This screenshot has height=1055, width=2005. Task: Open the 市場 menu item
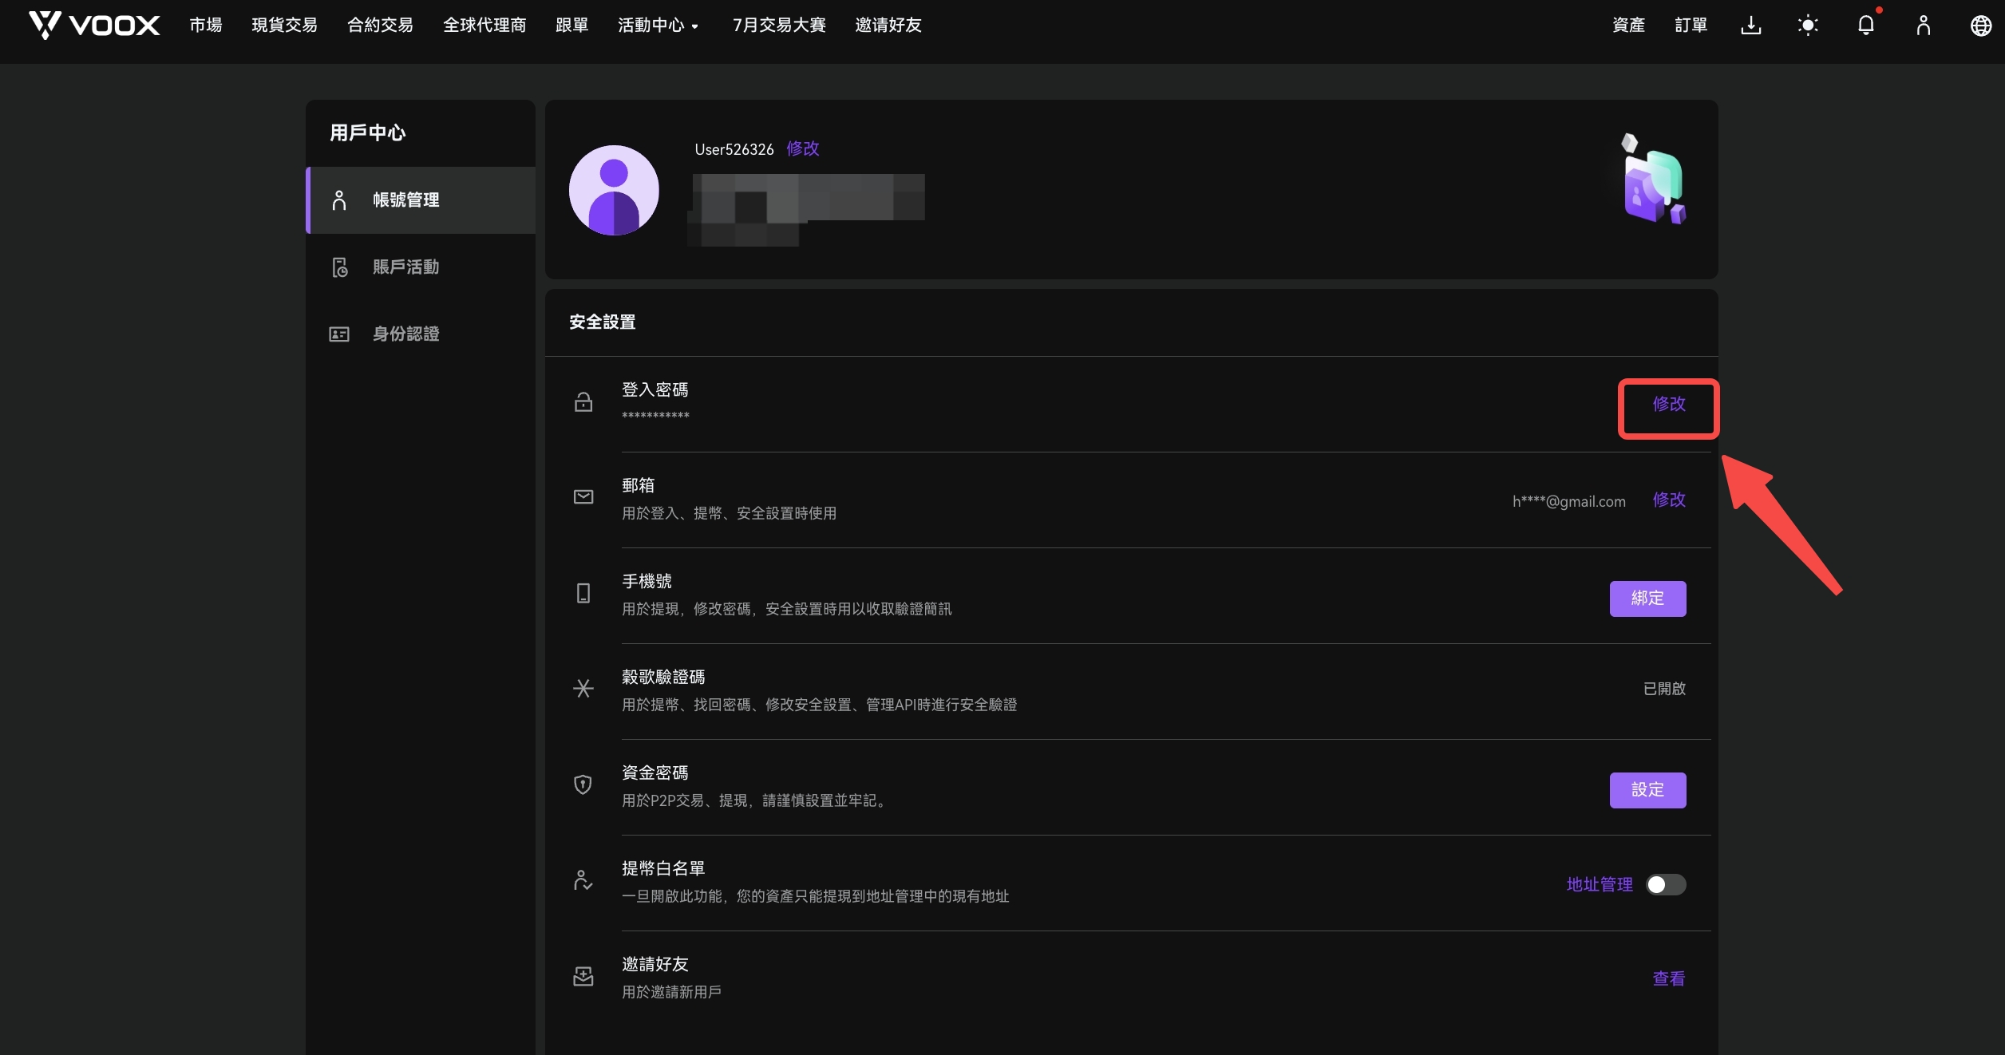pos(206,26)
